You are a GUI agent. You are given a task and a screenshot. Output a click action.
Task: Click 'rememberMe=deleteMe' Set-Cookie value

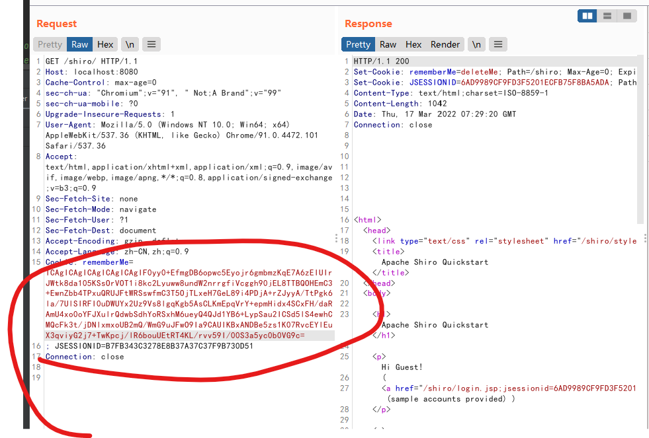[x=454, y=72]
